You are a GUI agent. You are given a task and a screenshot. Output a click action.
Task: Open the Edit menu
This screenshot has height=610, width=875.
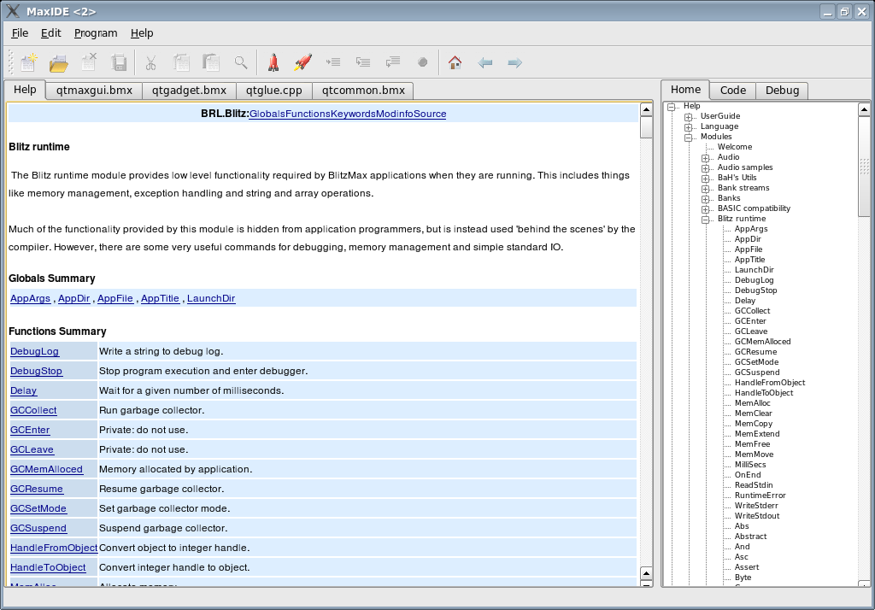(x=50, y=33)
